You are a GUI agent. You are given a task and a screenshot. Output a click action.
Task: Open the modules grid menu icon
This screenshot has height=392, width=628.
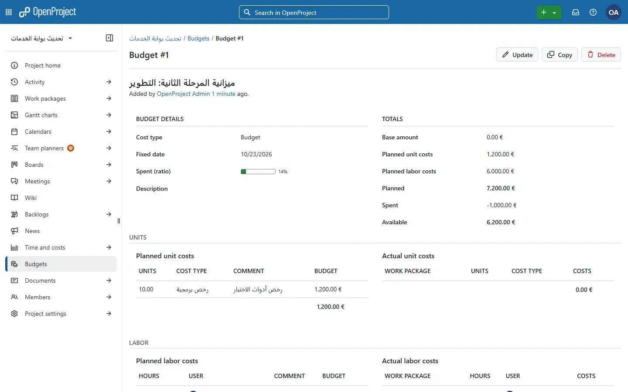pos(9,12)
